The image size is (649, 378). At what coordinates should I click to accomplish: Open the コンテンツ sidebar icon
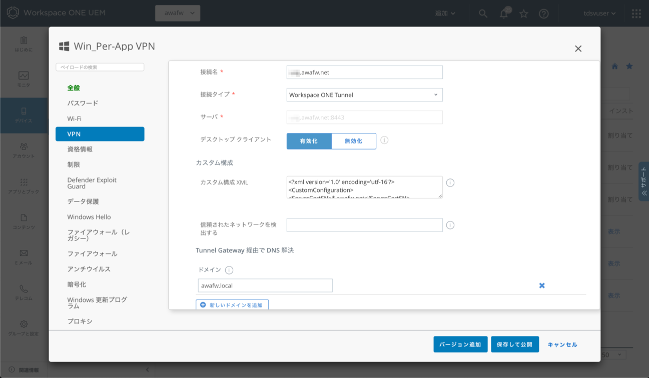[24, 217]
